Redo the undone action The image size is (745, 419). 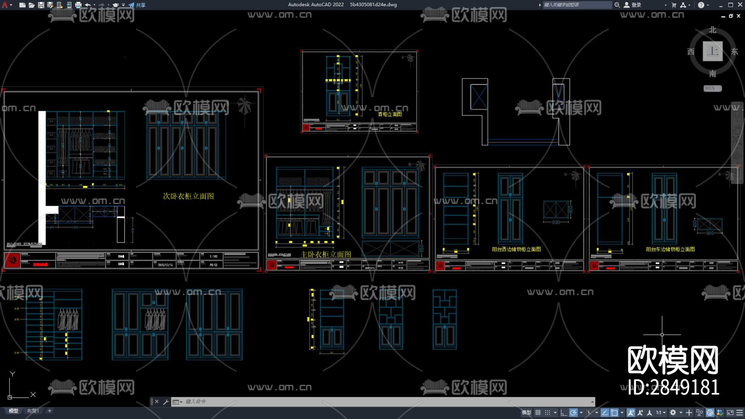(x=101, y=5)
